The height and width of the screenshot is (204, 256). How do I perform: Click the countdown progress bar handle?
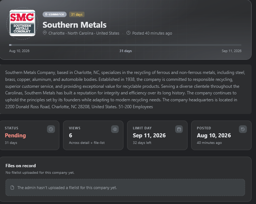click(10, 45)
